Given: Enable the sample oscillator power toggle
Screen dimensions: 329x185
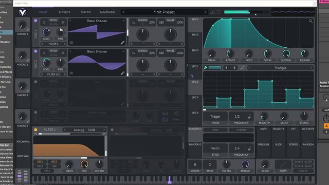Looking at the screenshot, I should click(x=35, y=113).
